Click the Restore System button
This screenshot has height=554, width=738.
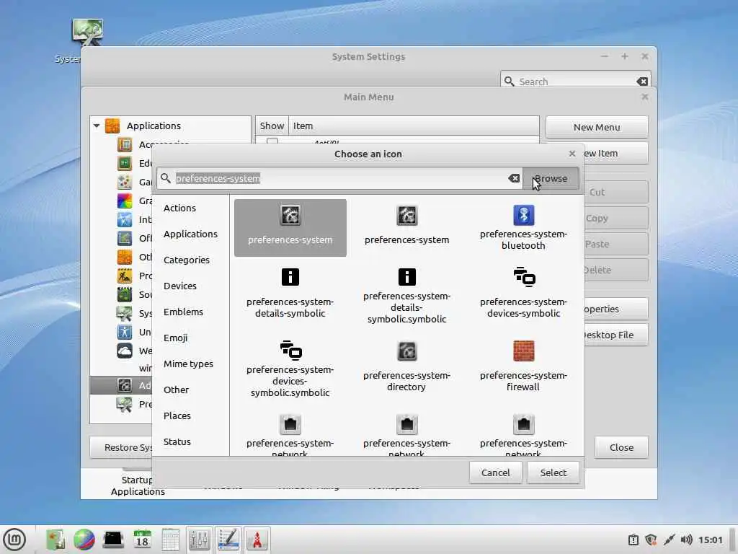pyautogui.click(x=121, y=447)
